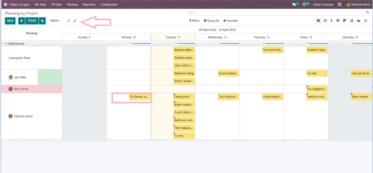Open the activity clock view
This screenshot has width=373, height=173.
click(365, 21)
